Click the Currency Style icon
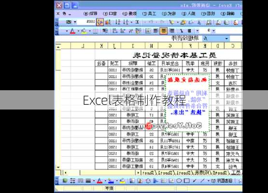This screenshot has height=193, width=268. (x=138, y=31)
